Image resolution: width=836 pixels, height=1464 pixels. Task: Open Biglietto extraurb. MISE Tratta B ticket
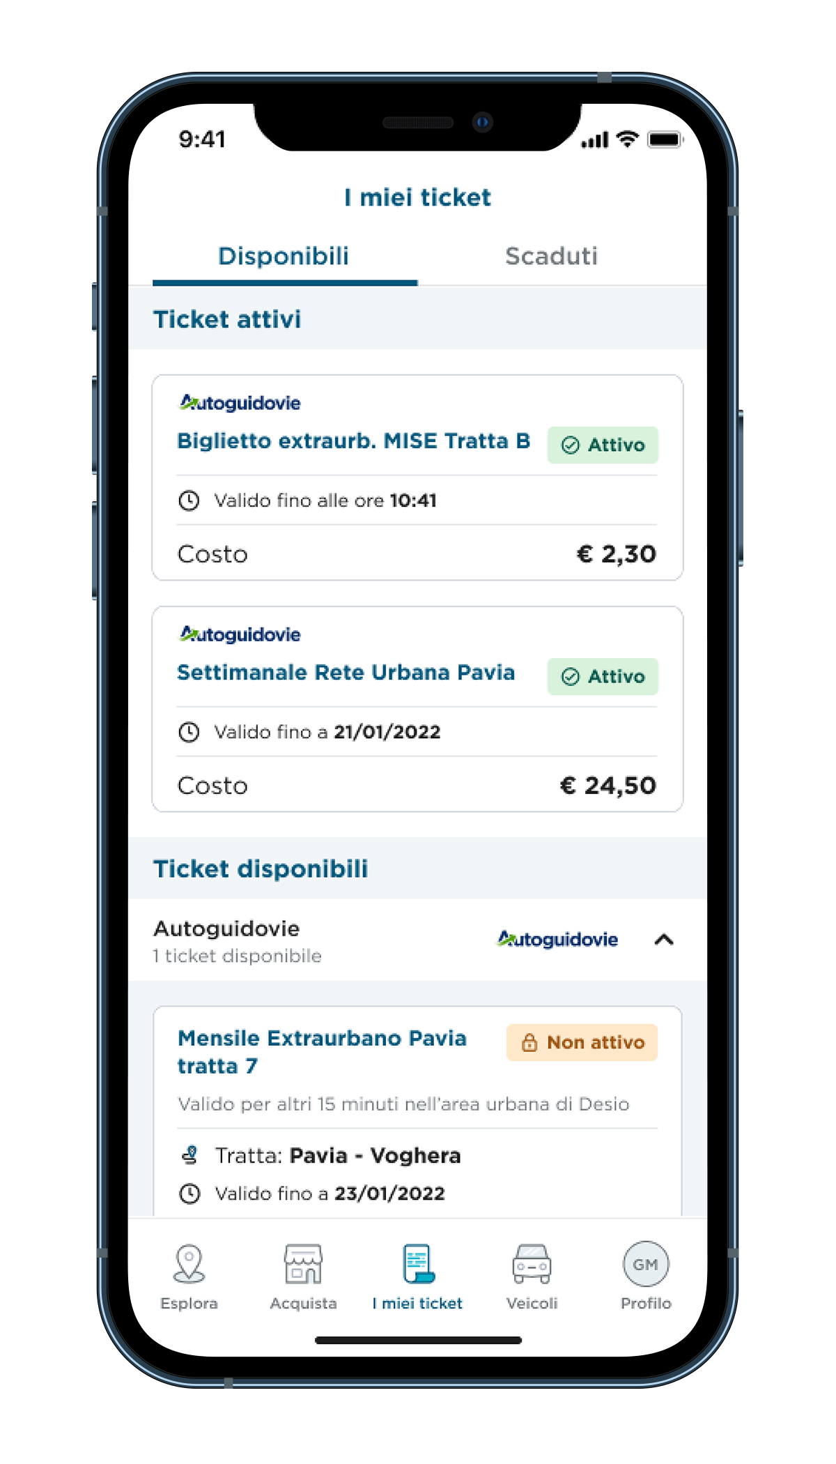click(x=417, y=478)
